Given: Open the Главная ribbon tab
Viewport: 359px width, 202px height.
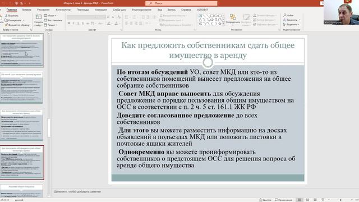Looking at the screenshot, I should click(11, 10).
